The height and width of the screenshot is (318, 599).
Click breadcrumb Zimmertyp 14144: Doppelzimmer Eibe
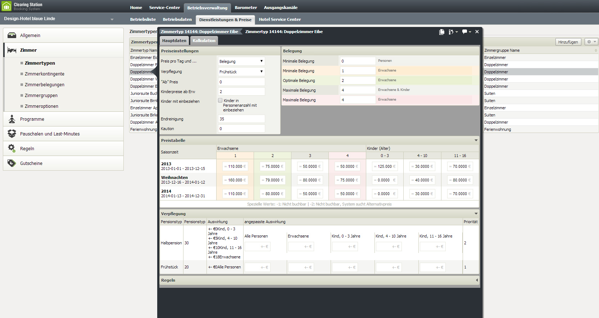point(199,32)
